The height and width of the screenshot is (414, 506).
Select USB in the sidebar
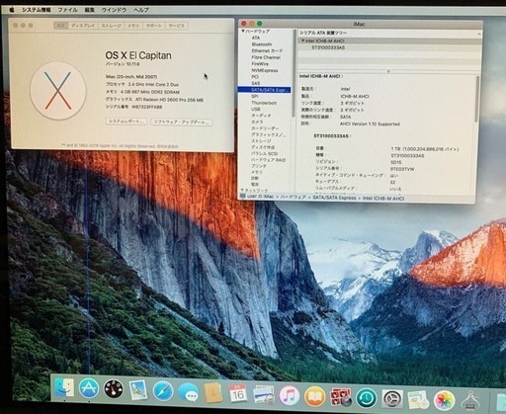coord(256,109)
